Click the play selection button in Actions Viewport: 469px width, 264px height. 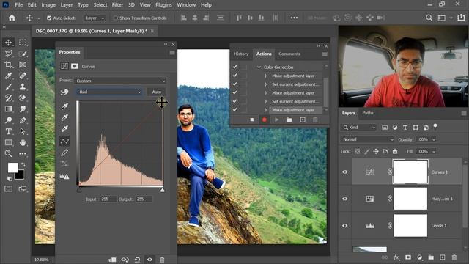(x=277, y=120)
